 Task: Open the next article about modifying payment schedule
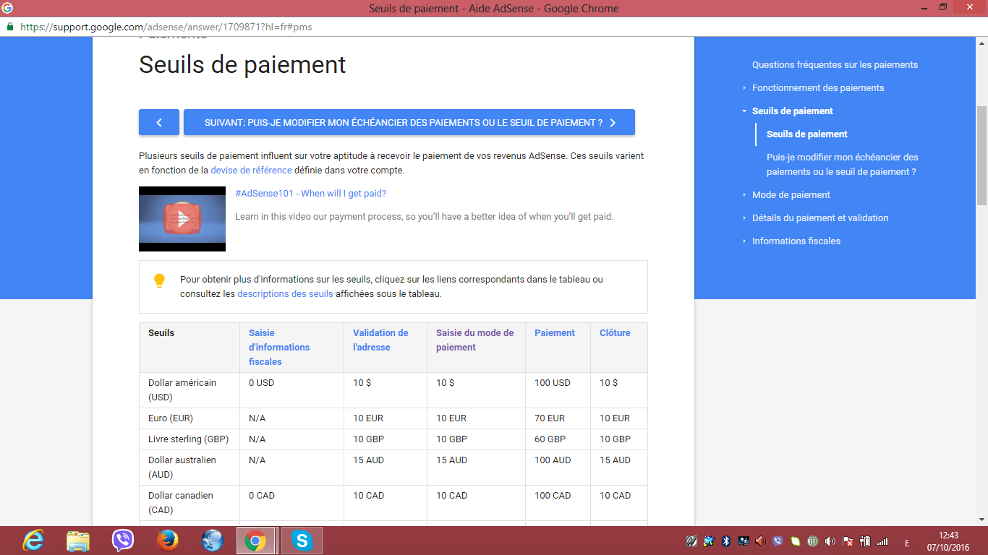pyautogui.click(x=409, y=122)
